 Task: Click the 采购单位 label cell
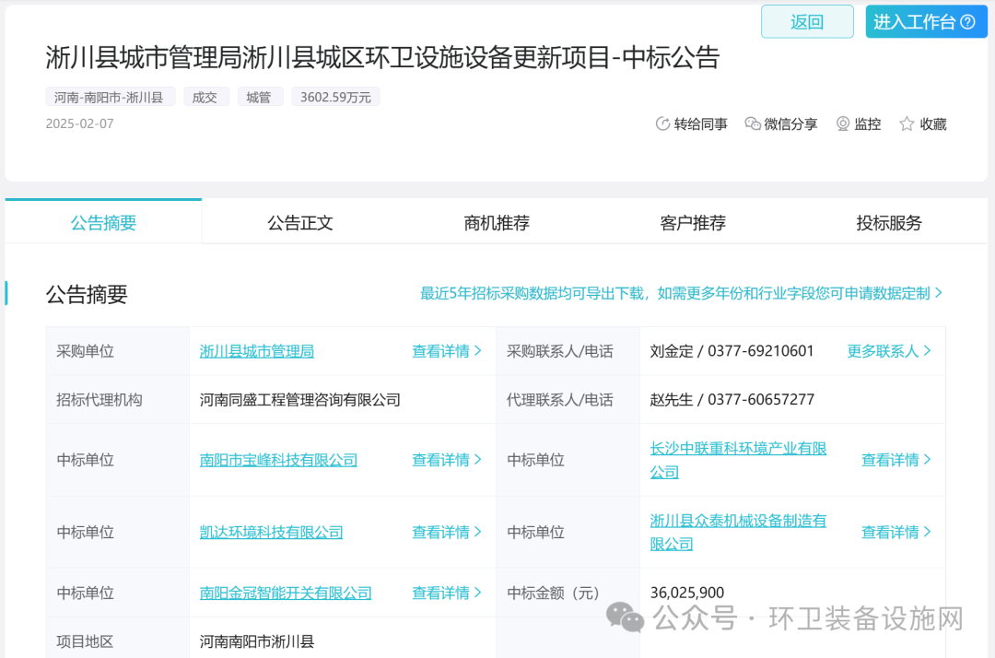[118, 351]
